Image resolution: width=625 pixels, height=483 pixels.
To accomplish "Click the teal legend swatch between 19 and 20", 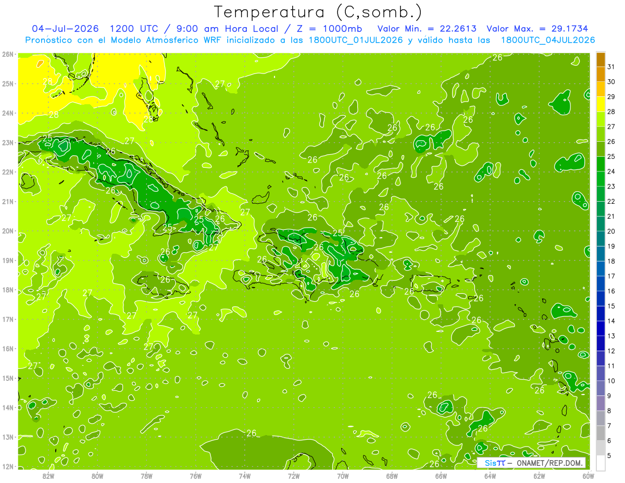I will (601, 239).
